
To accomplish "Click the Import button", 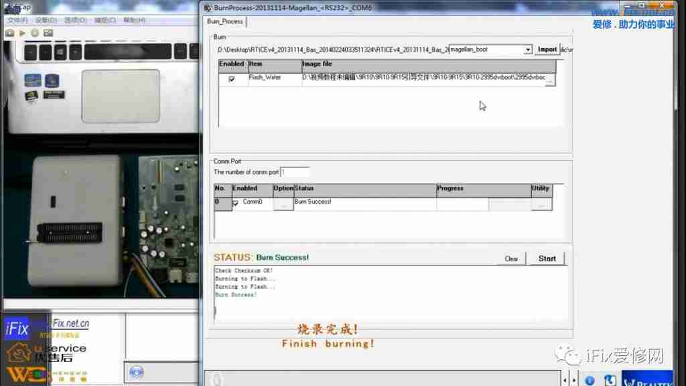I will [x=547, y=50].
